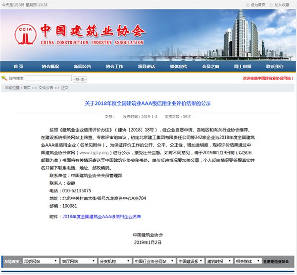Open 协会概况 menu item
The height and width of the screenshot is (275, 297).
pyautogui.click(x=50, y=66)
